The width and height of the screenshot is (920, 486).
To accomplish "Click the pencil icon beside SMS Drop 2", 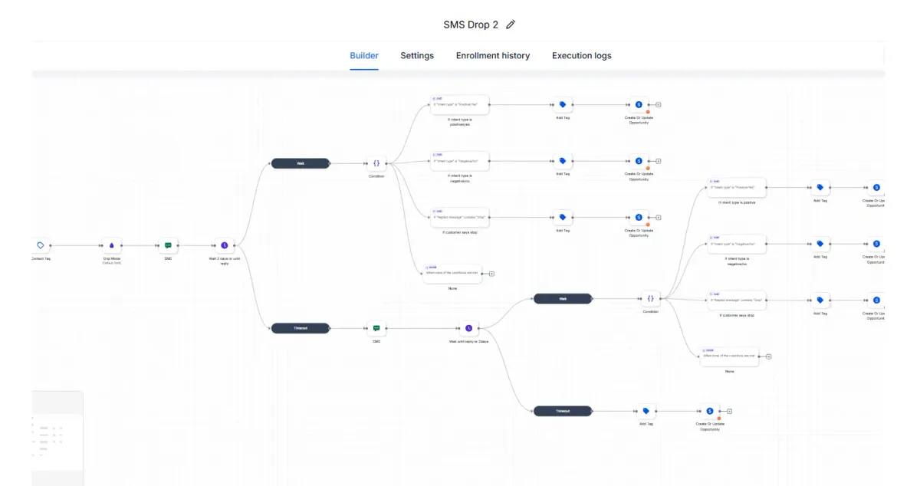I will click(x=511, y=25).
